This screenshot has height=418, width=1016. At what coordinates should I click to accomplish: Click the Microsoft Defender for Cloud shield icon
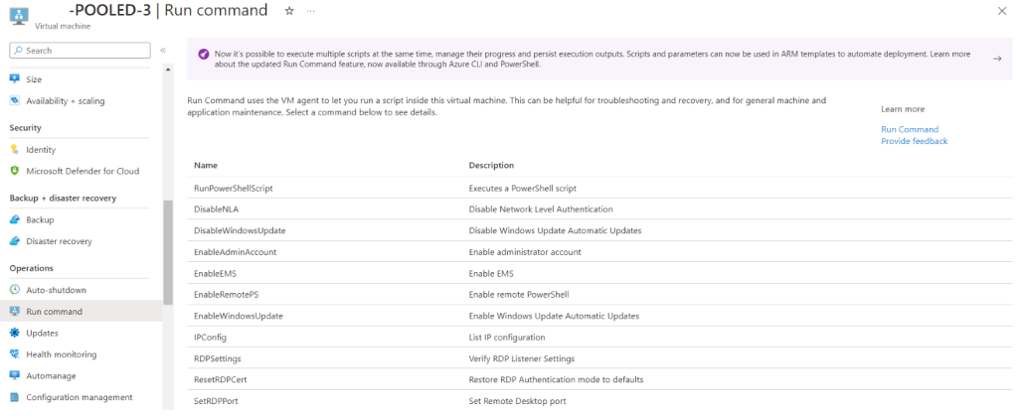tap(15, 171)
